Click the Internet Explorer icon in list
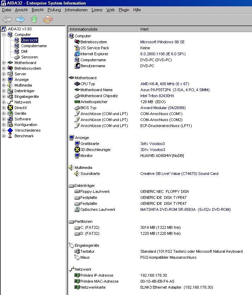The width and height of the screenshot is (252, 295). coord(77,54)
